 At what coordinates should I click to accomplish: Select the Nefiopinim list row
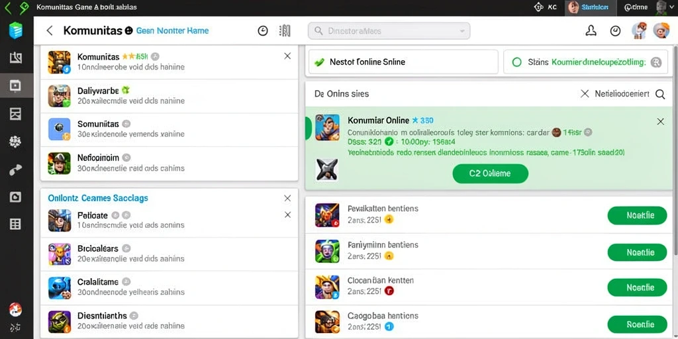point(169,164)
